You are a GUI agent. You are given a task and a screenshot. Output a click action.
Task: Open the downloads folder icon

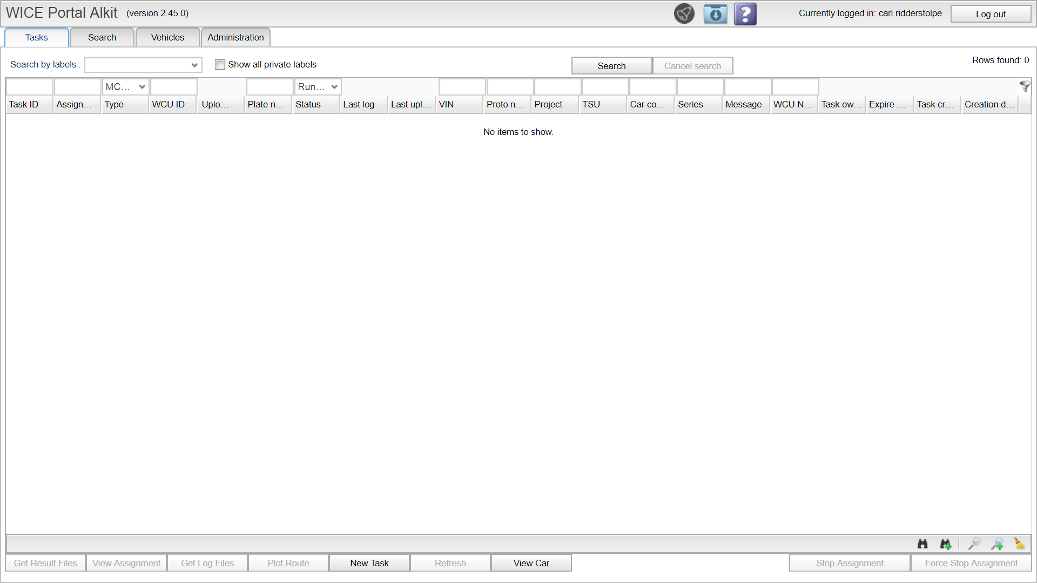(x=715, y=13)
